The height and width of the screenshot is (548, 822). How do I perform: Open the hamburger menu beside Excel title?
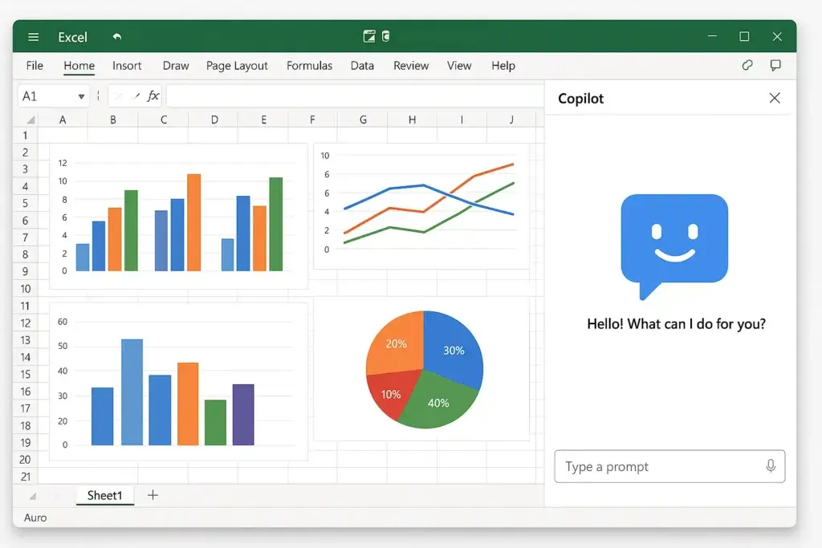click(33, 37)
